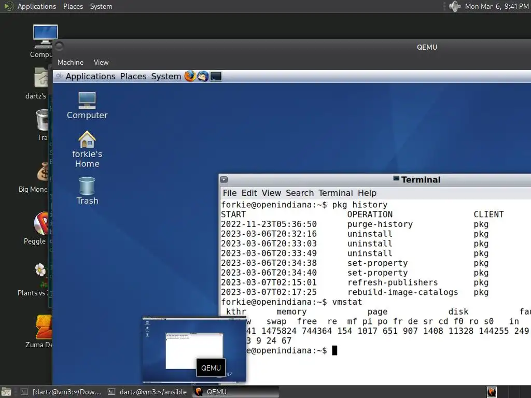Image resolution: width=531 pixels, height=398 pixels.
Task: Click the date and time clock
Action: click(496, 6)
